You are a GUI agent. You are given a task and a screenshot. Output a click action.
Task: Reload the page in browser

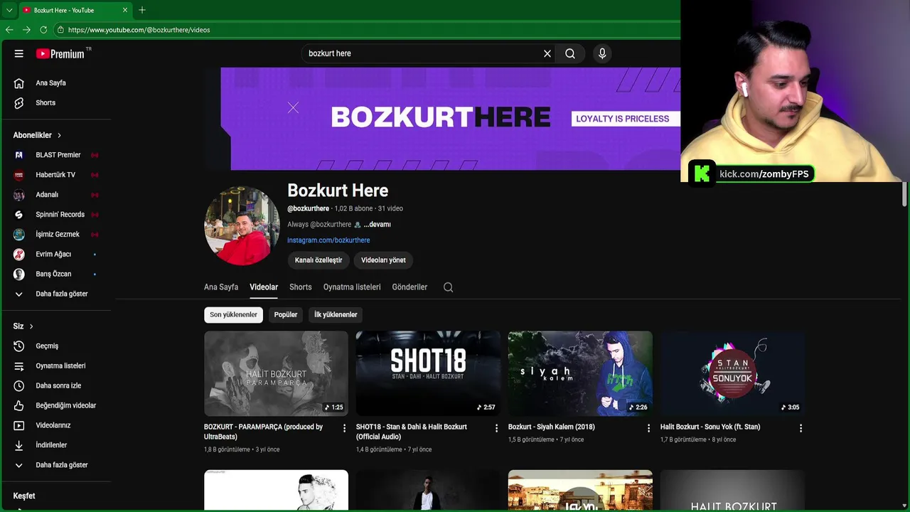(43, 30)
